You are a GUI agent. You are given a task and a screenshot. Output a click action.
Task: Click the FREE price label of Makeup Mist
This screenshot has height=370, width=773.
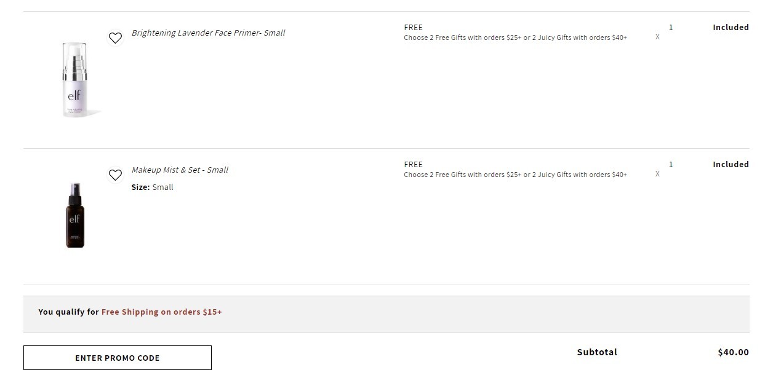point(413,164)
